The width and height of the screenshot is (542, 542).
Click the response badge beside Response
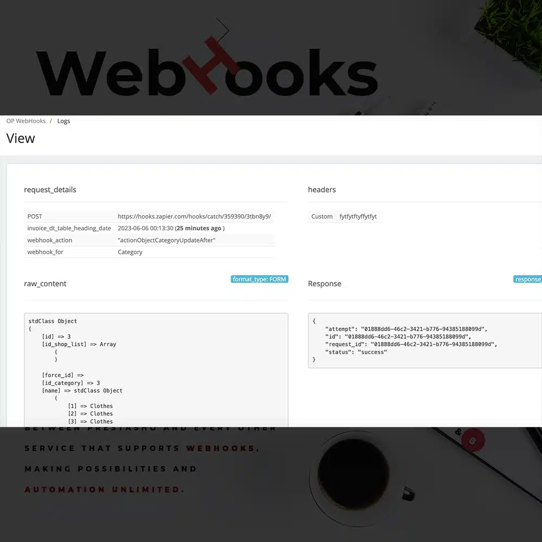pyautogui.click(x=527, y=279)
